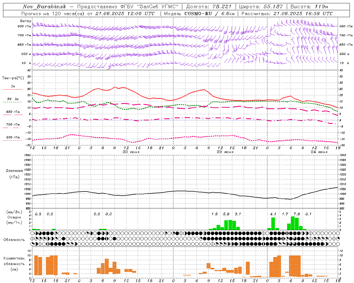
Task: Click the 1.7 precipitation total value
Action: [285, 214]
